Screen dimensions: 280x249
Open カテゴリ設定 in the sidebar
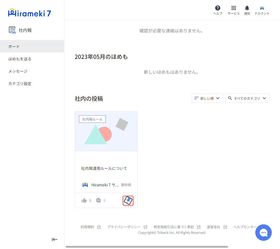coord(32,84)
